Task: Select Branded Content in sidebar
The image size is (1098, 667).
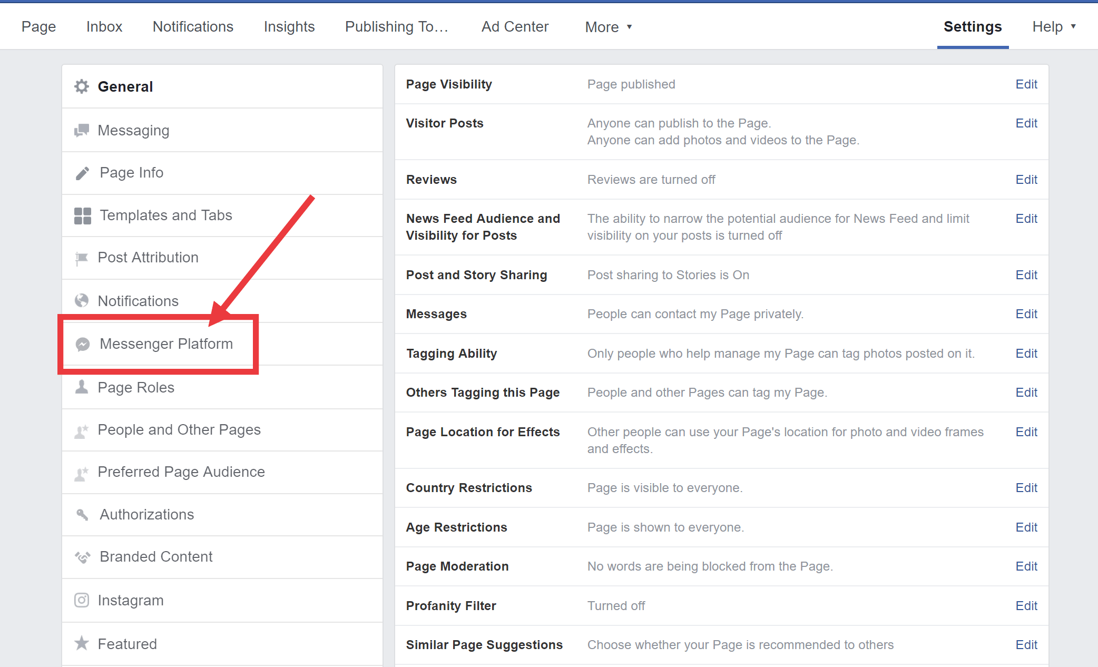Action: [x=156, y=556]
